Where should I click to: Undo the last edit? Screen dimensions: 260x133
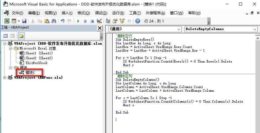(63, 21)
